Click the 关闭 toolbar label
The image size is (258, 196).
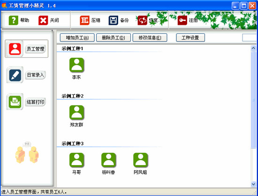tap(54, 20)
